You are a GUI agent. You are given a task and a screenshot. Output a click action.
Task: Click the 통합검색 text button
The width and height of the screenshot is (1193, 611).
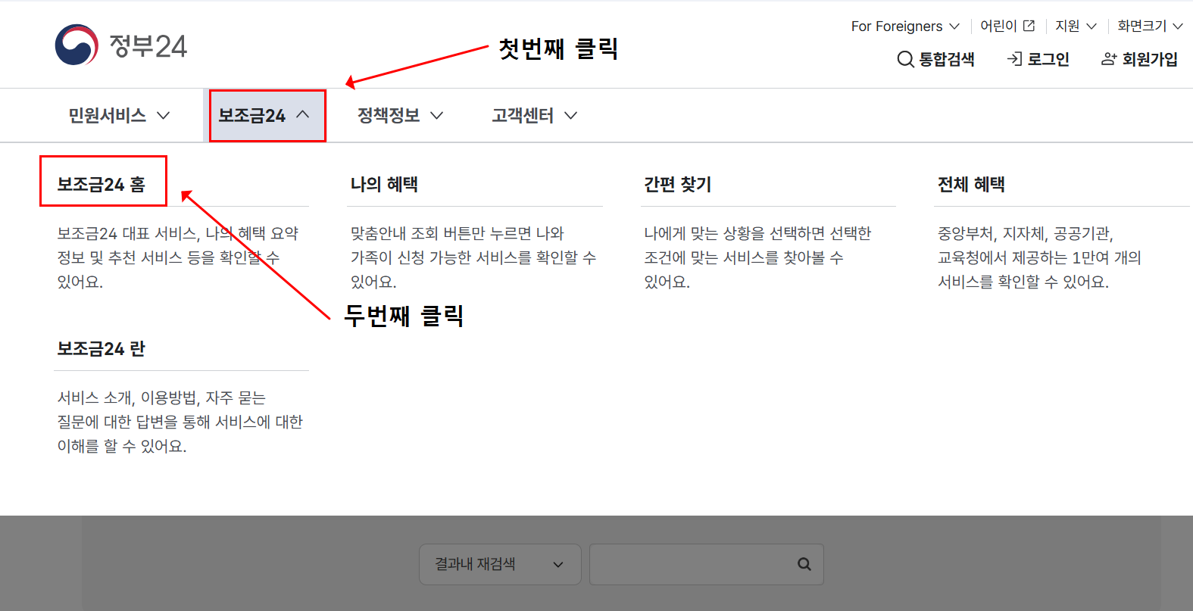click(947, 59)
